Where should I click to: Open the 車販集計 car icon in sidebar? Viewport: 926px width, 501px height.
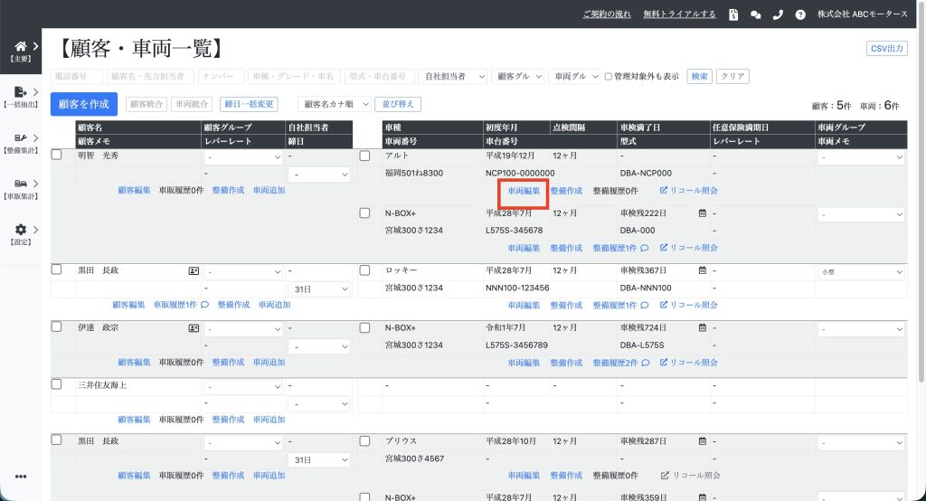click(x=21, y=184)
